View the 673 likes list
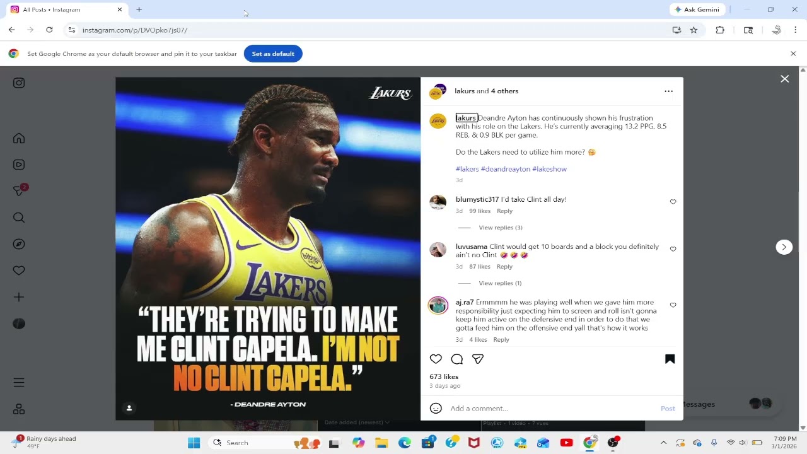807x454 pixels. pyautogui.click(x=444, y=376)
